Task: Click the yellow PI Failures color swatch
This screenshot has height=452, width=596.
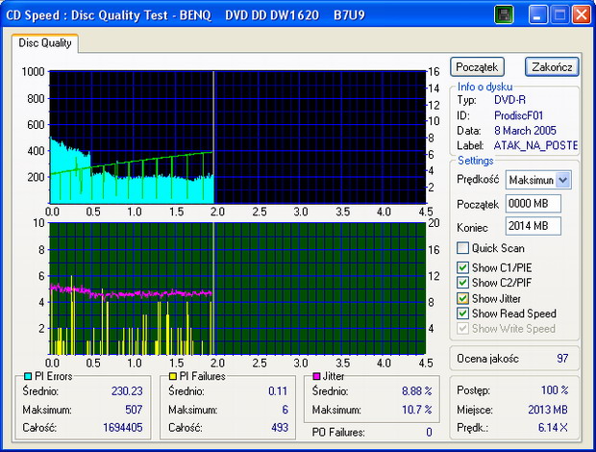Action: [x=173, y=376]
